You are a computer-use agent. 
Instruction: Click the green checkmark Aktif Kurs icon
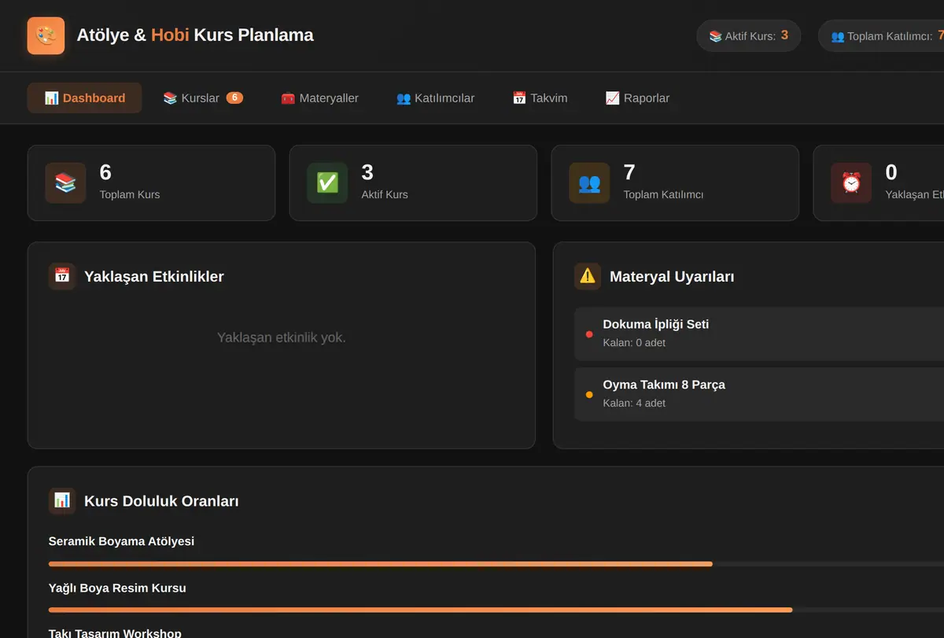pyautogui.click(x=327, y=183)
